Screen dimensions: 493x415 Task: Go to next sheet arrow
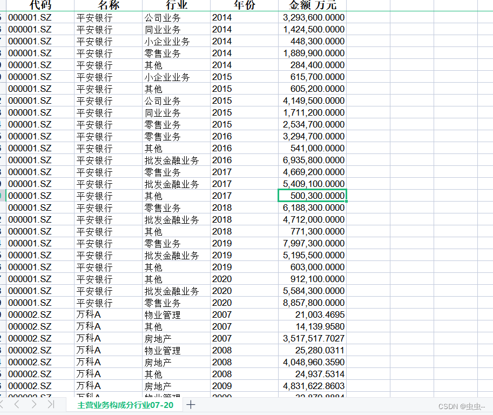point(34,404)
